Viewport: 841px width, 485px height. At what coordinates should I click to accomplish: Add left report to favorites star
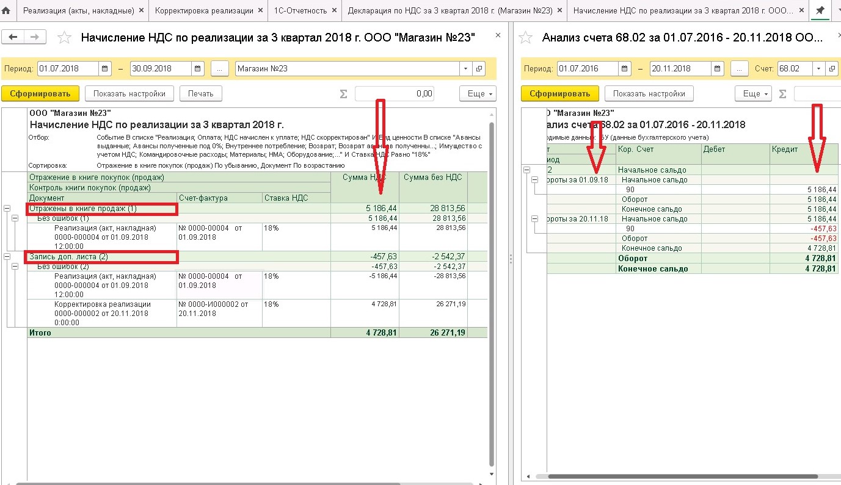point(64,38)
